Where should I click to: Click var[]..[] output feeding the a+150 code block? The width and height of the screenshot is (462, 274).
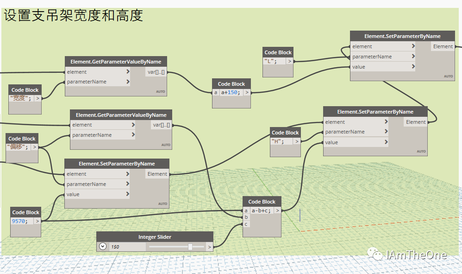tap(156, 72)
